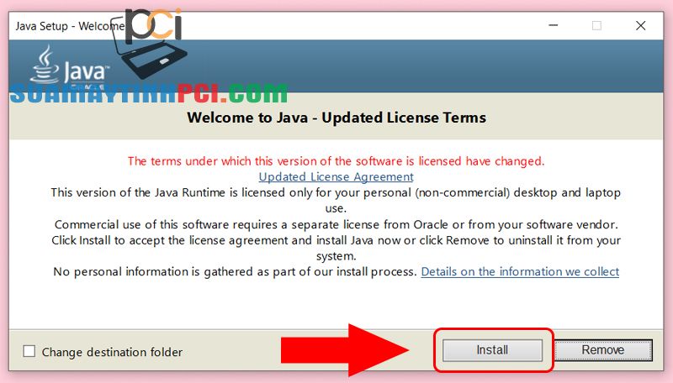Enable the Change destination folder checkbox
The height and width of the screenshot is (383, 673).
29,351
